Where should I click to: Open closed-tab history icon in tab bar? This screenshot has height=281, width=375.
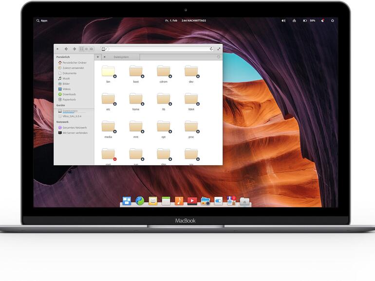pyautogui.click(x=218, y=57)
